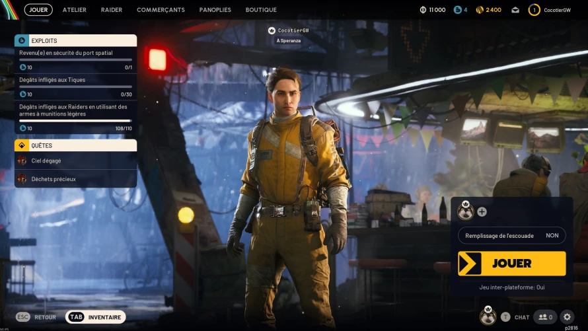Screen dimensions: 588x331
Task: Click the 11 000 credits currency icon
Action: pos(423,10)
